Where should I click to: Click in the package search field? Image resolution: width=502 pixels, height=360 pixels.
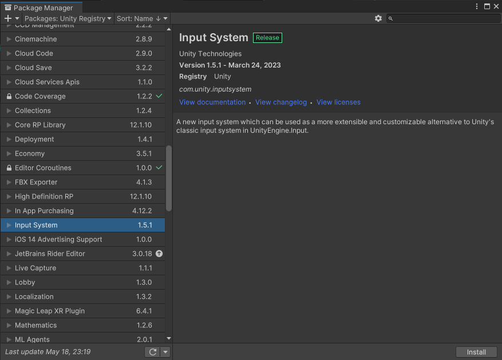click(443, 18)
